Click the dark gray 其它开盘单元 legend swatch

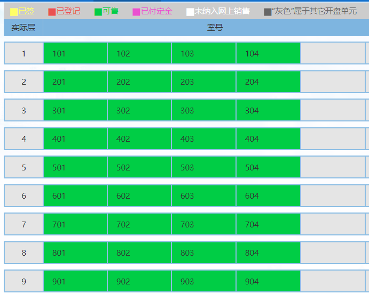pos(268,12)
